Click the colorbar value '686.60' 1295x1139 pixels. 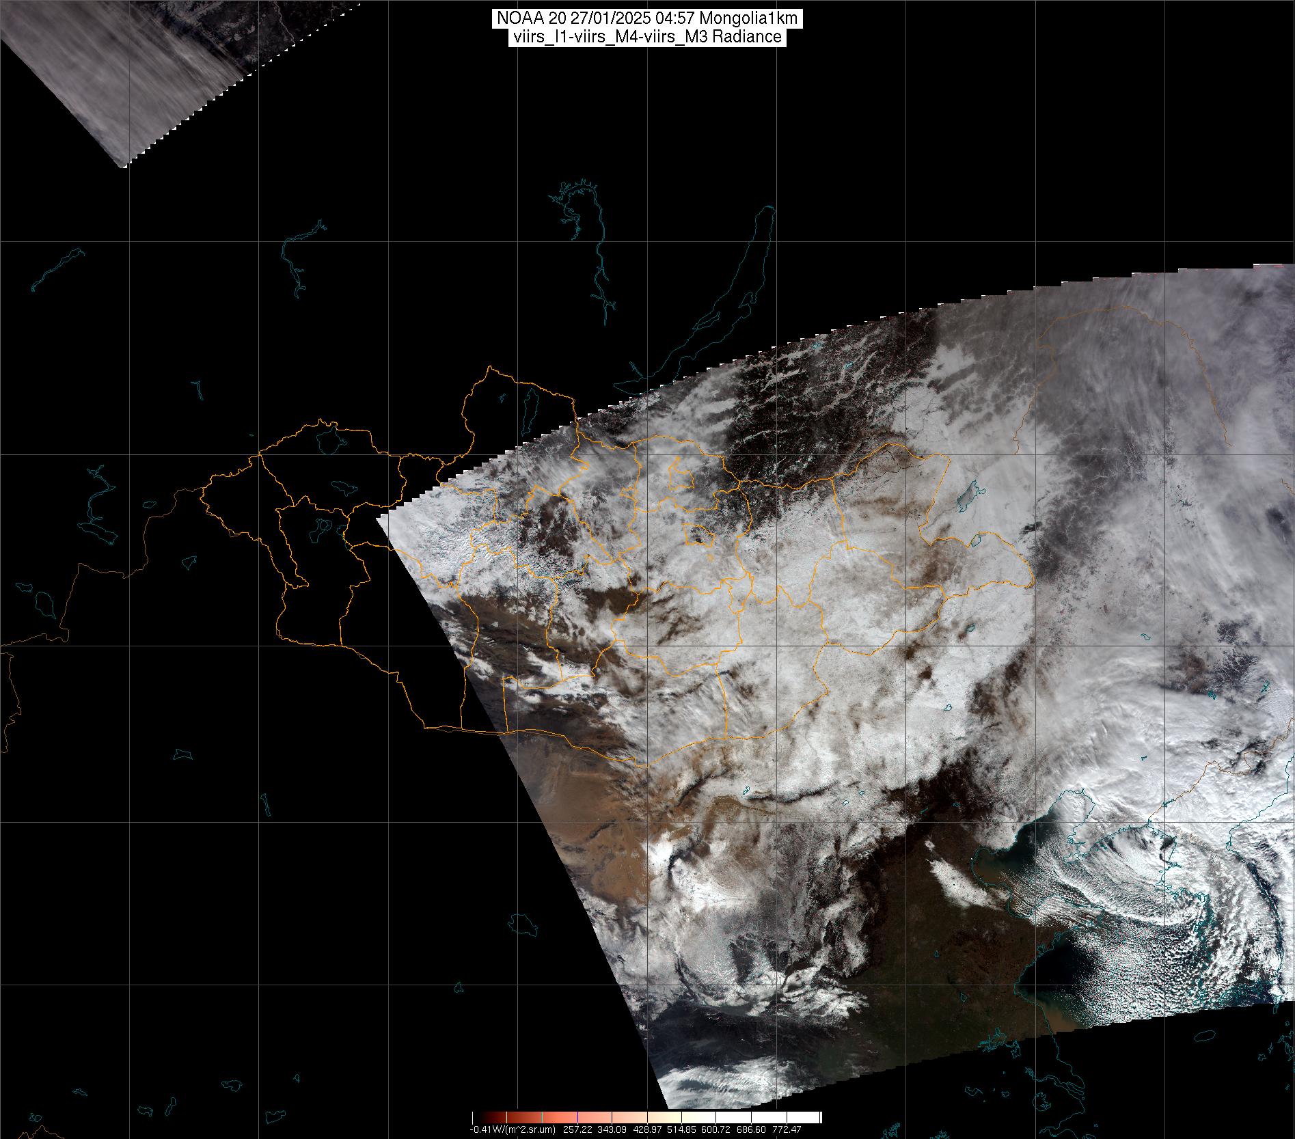pyautogui.click(x=751, y=1129)
